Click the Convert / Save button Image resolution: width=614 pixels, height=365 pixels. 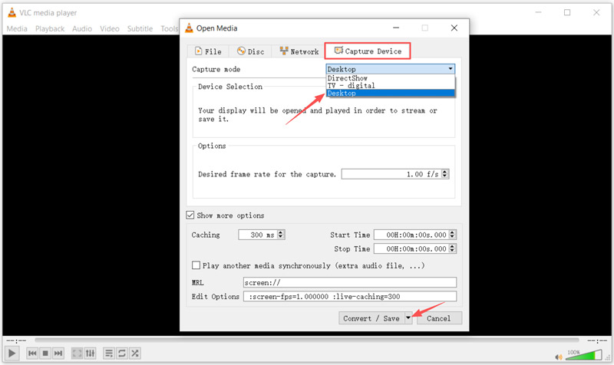coord(371,318)
